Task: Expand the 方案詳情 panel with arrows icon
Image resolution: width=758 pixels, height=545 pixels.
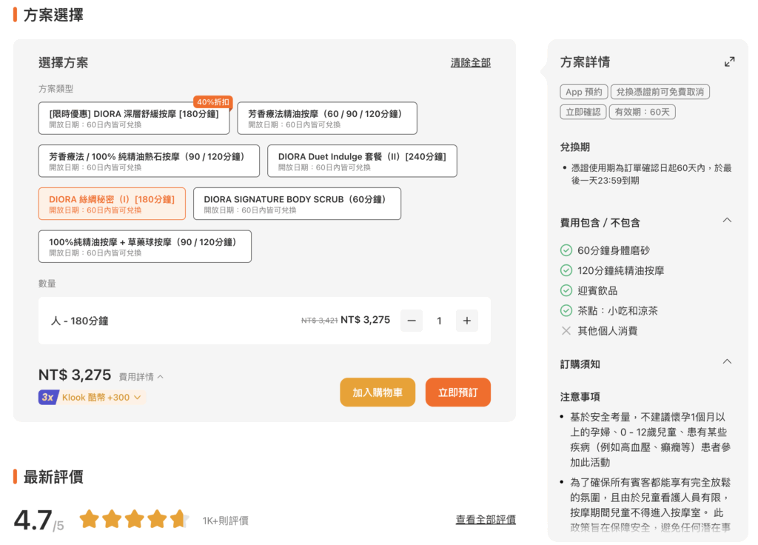Action: 729,62
